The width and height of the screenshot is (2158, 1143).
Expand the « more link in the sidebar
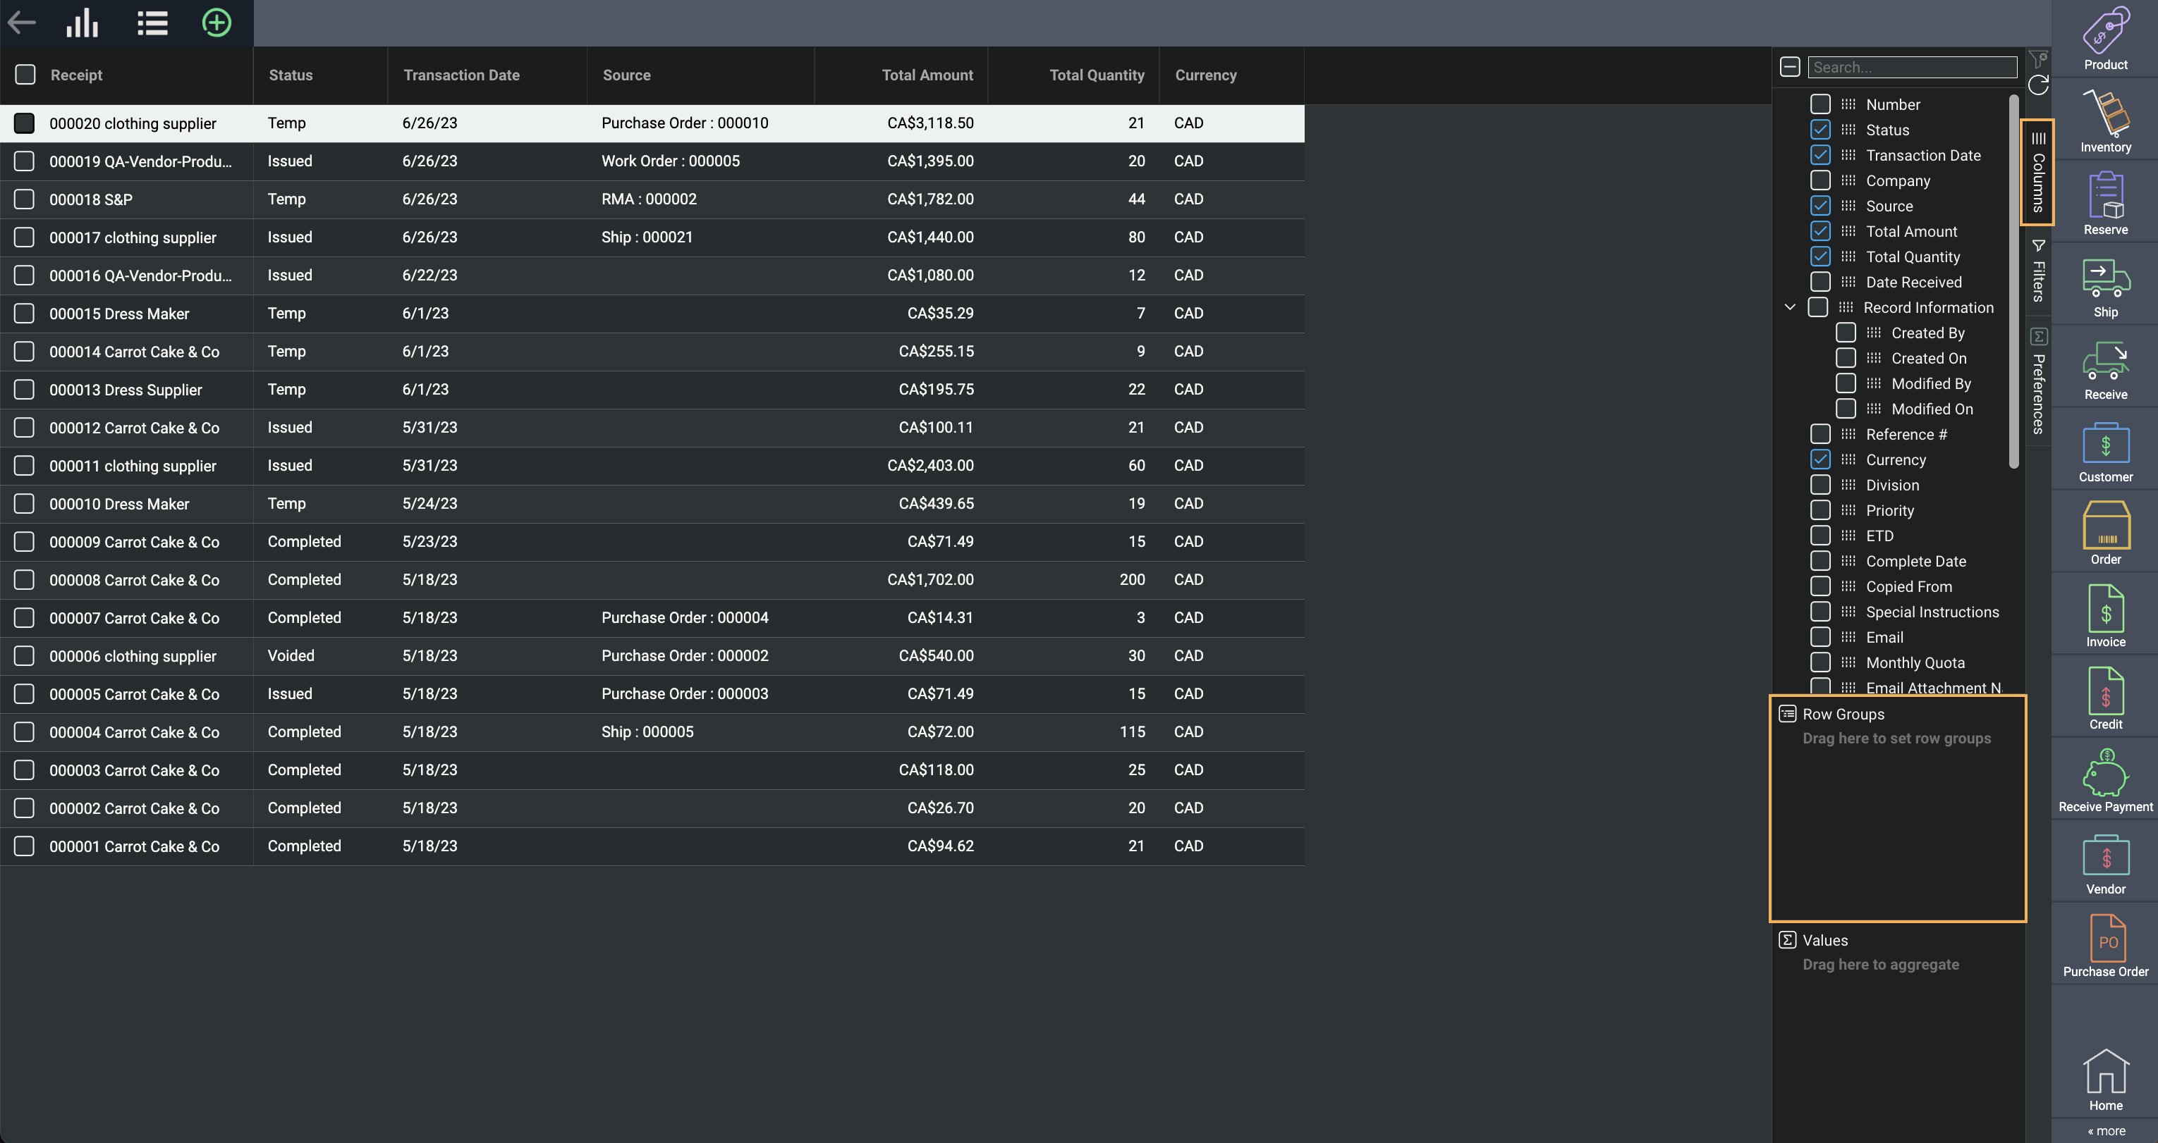click(x=2106, y=1130)
